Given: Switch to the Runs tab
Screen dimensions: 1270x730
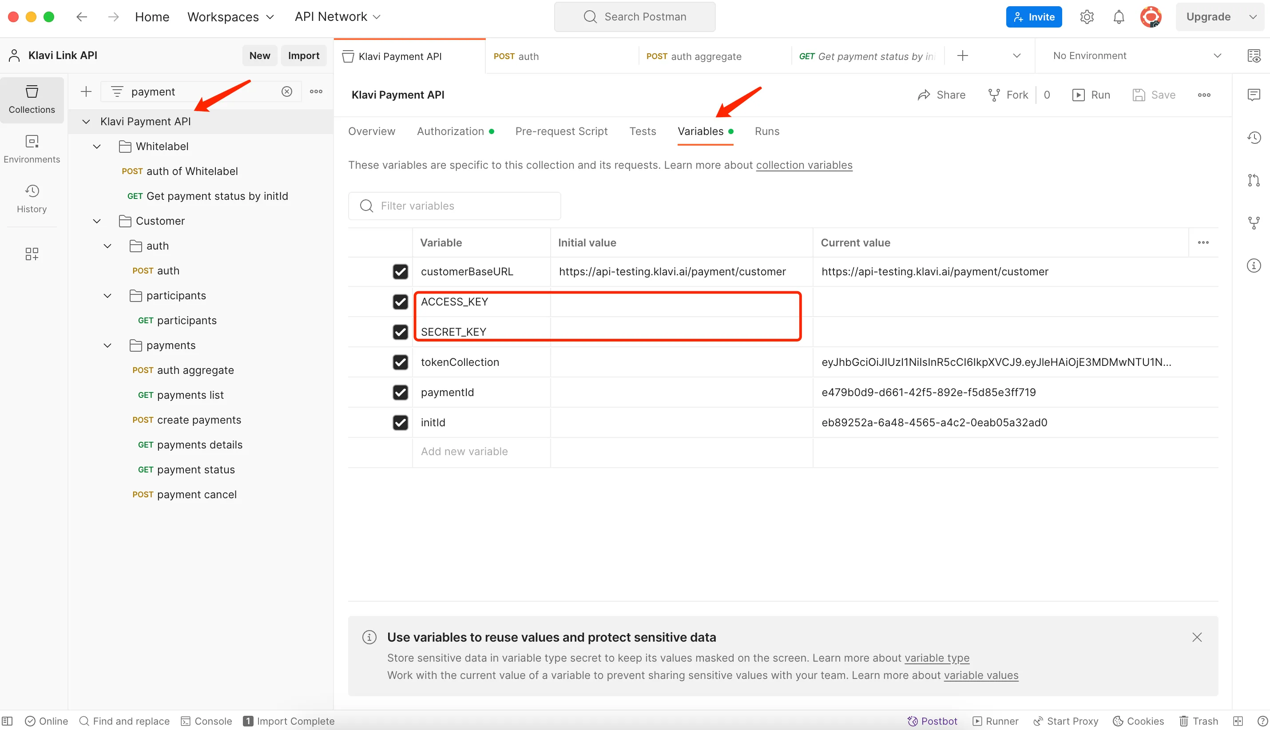Looking at the screenshot, I should point(766,131).
